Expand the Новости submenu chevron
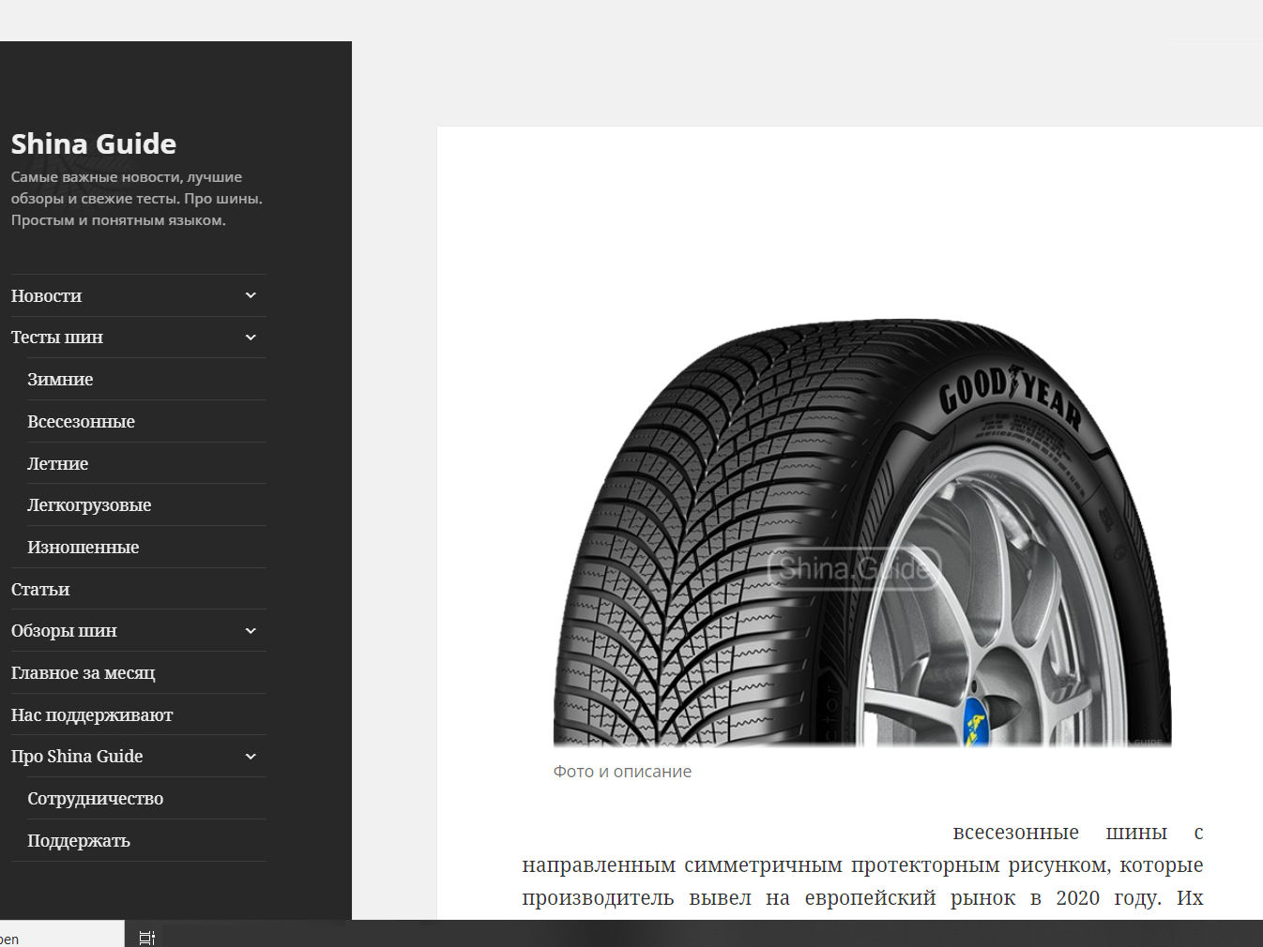Image resolution: width=1263 pixels, height=947 pixels. pos(251,295)
